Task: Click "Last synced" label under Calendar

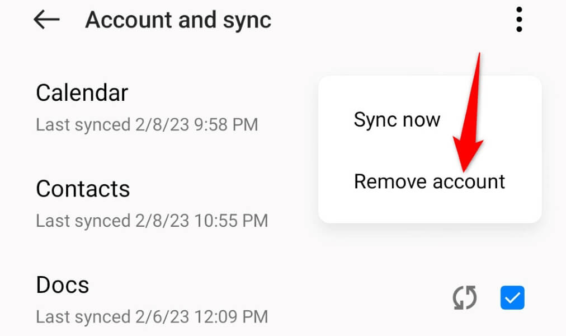Action: [x=76, y=124]
